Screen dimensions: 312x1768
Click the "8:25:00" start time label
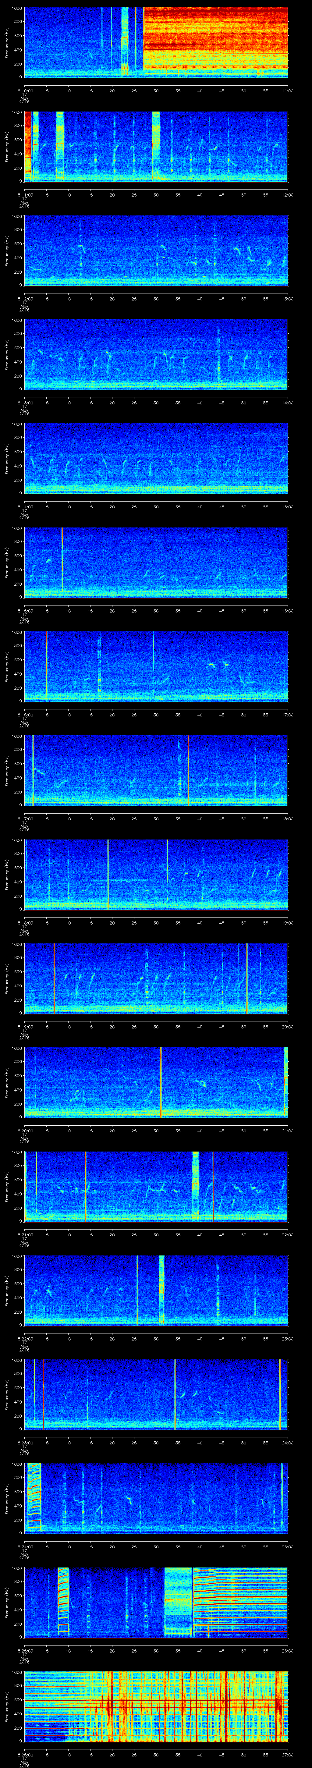click(25, 1651)
